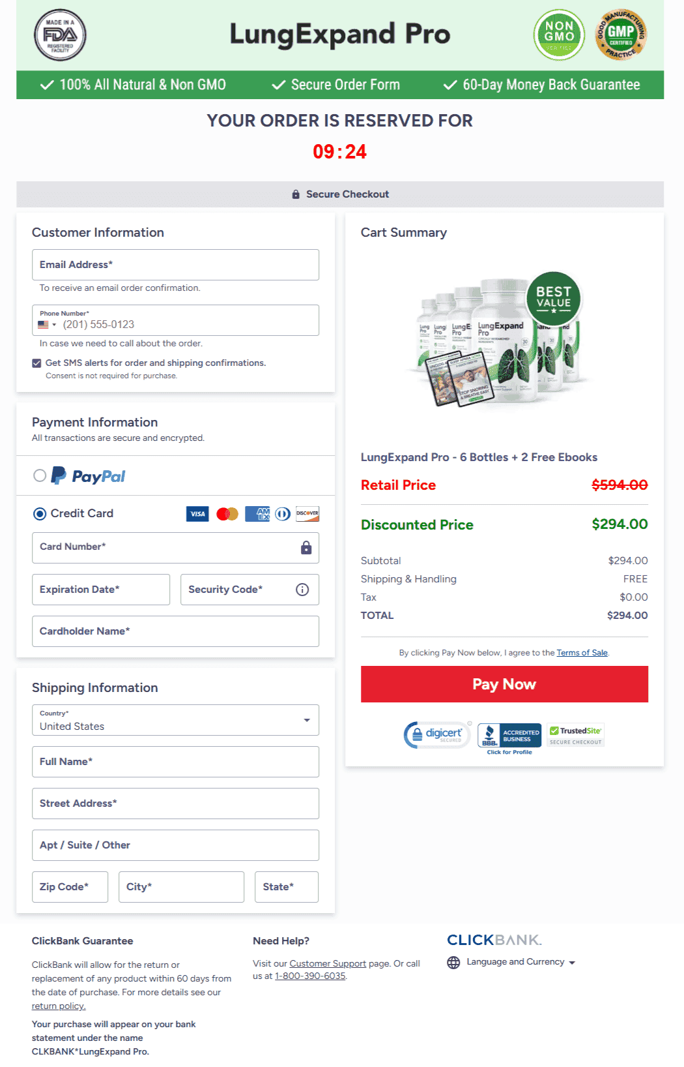Open the phone country flag dropdown
Screen dimensions: 684x1067
click(x=46, y=323)
